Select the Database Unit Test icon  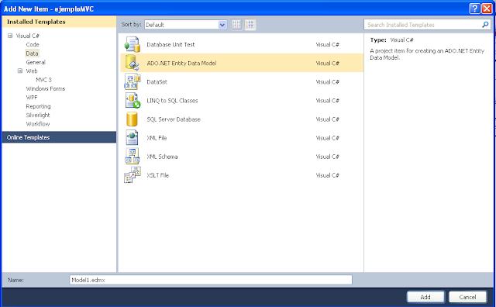[x=133, y=45]
